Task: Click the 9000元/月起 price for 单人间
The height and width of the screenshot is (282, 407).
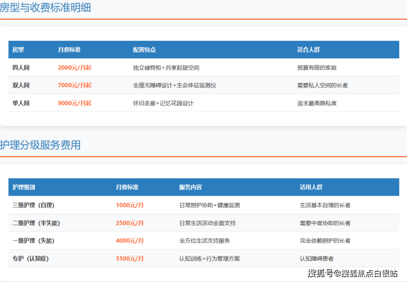Action: [74, 103]
